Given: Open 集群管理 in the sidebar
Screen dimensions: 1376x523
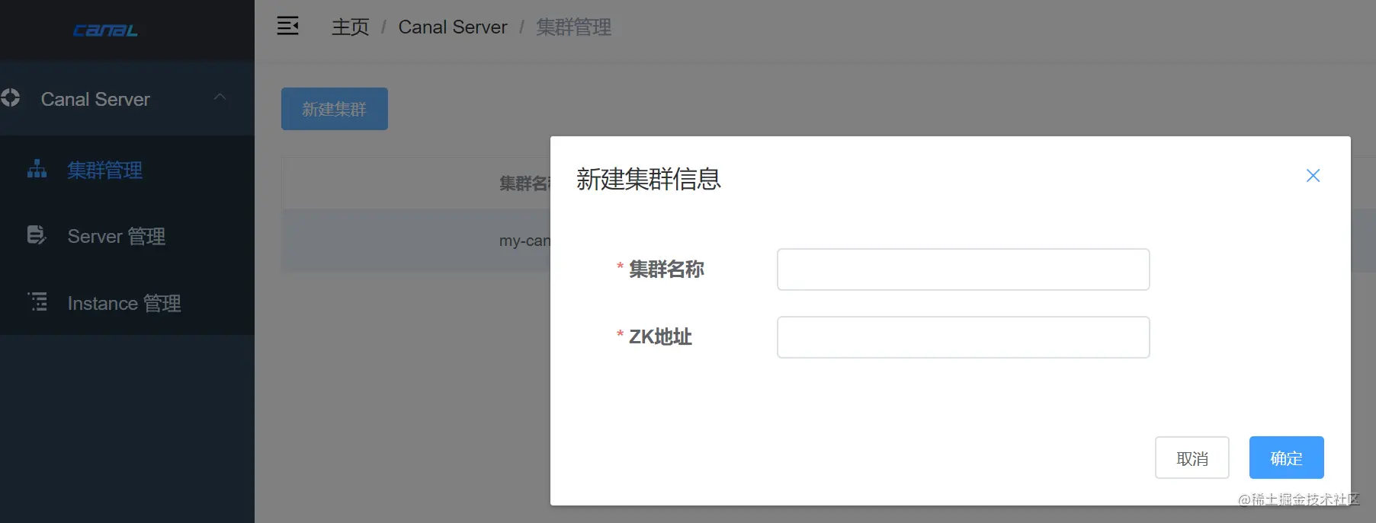Looking at the screenshot, I should (x=127, y=170).
